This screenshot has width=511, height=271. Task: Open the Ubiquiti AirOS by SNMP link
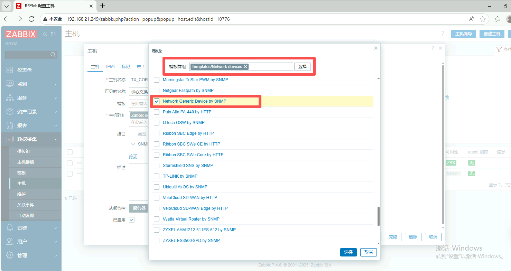185,187
